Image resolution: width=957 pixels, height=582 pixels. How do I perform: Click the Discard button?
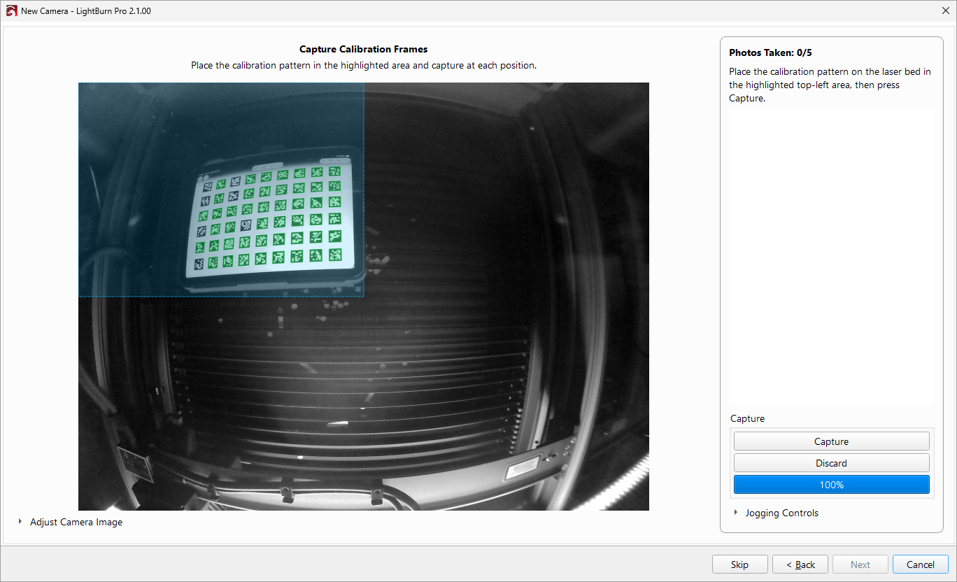pyautogui.click(x=831, y=463)
